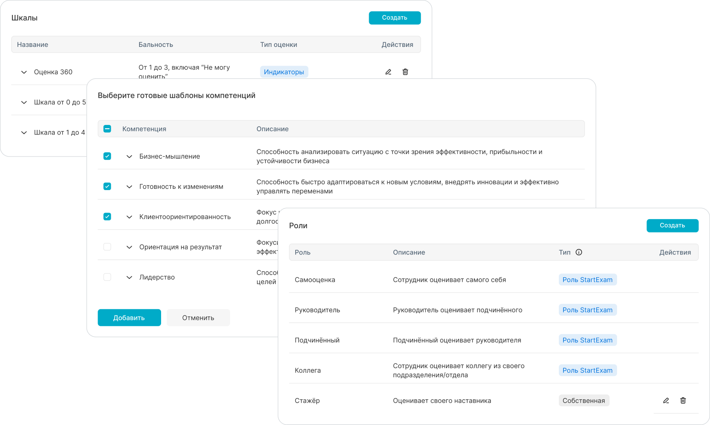Expand the Ориентация на результат competency
The image size is (710, 425).
(129, 247)
